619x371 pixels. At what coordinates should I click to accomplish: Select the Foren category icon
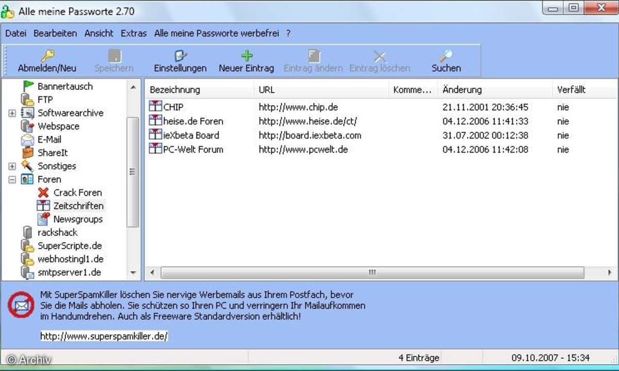point(27,179)
